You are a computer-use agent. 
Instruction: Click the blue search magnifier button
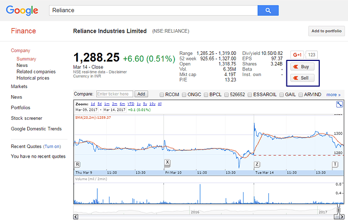point(268,11)
